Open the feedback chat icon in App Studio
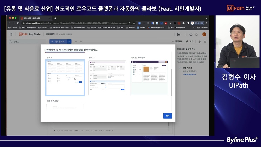This screenshot has width=261, height=147. coord(179,34)
